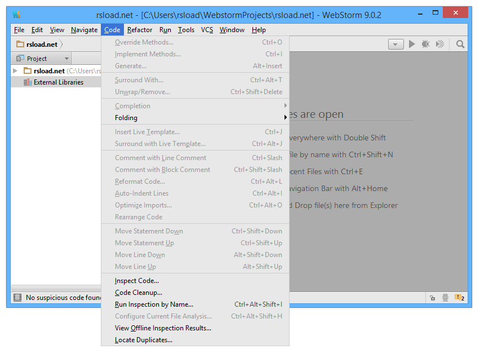Click the project panel horizontal scrollbar
Screen dimensions: 480x358
click(56, 288)
